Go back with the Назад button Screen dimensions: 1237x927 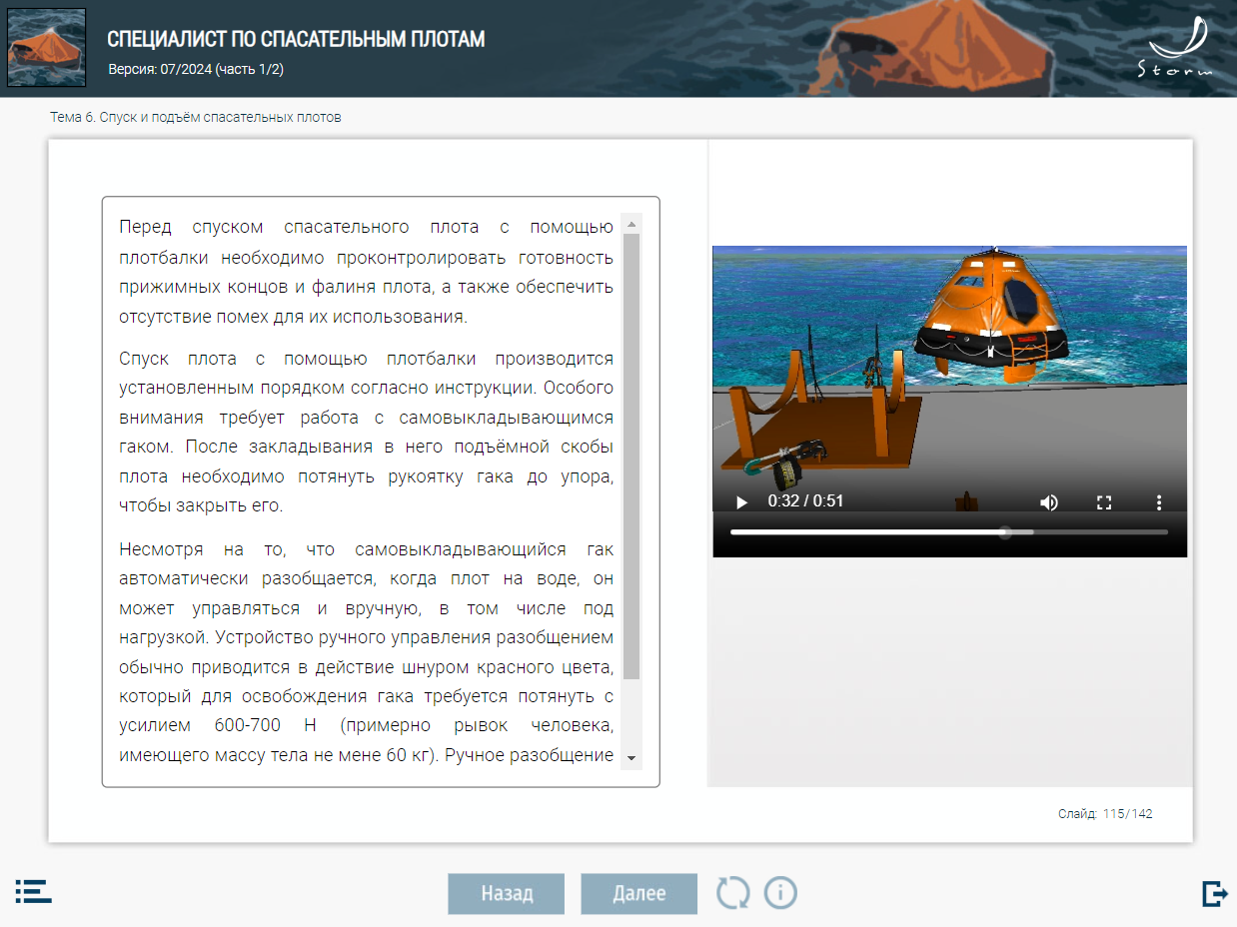506,894
